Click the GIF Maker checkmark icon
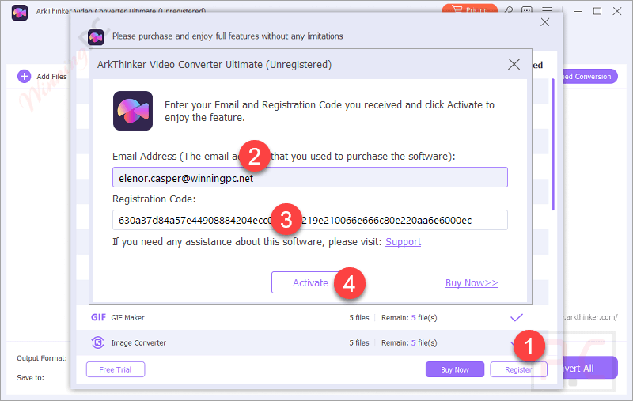Image resolution: width=633 pixels, height=401 pixels. [x=517, y=317]
